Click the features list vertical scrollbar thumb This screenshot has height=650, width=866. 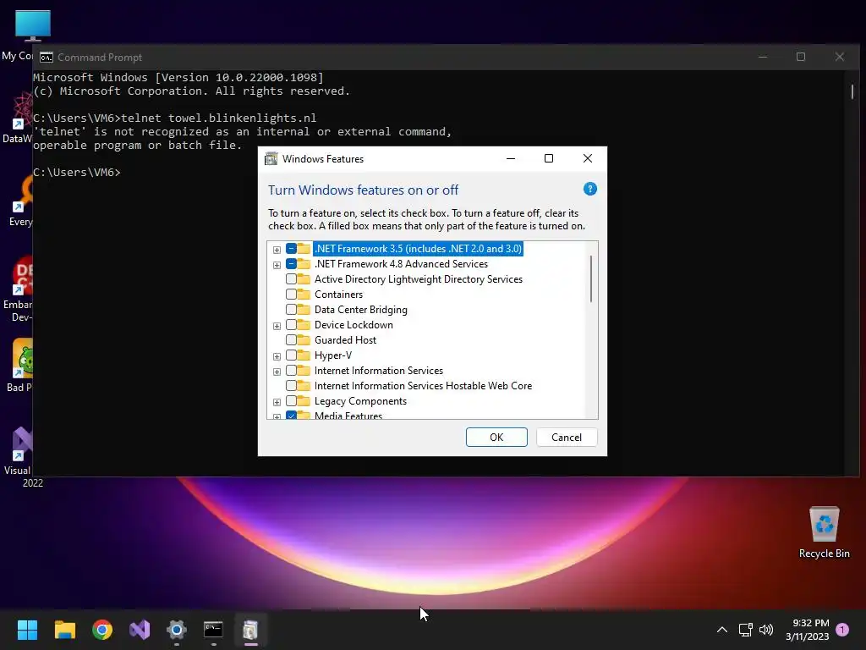tap(591, 278)
